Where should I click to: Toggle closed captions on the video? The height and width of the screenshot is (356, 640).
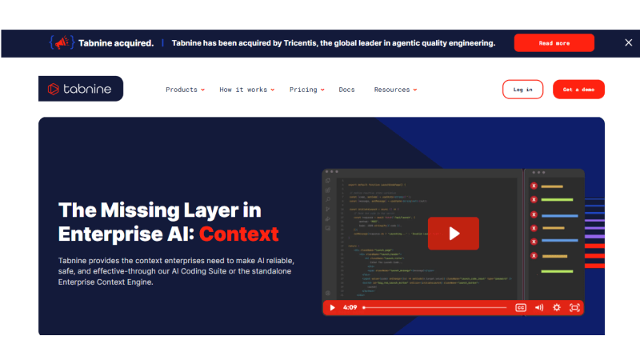[x=521, y=307]
